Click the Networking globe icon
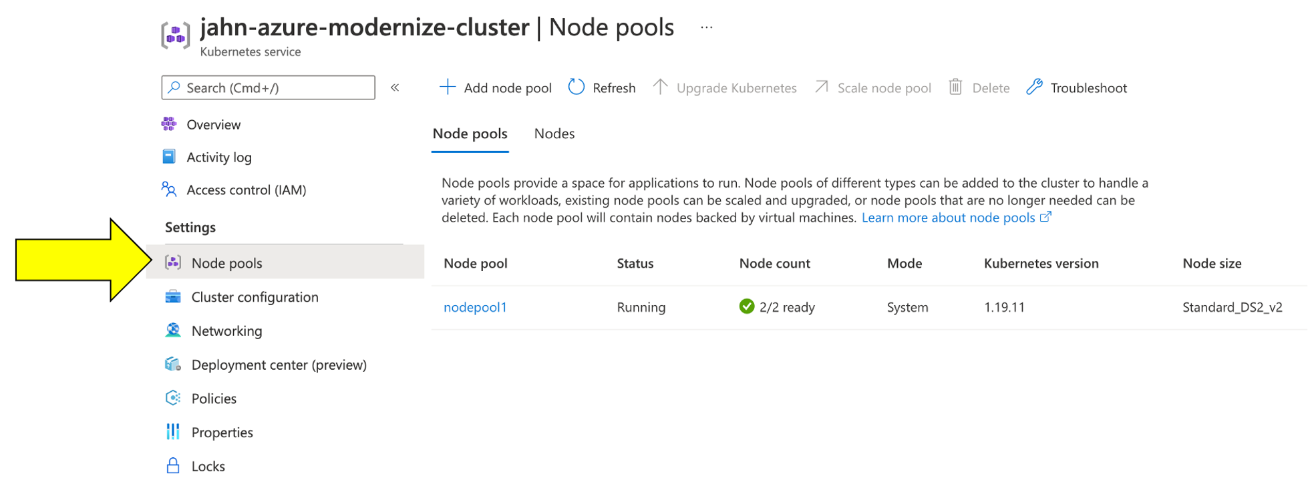The width and height of the screenshot is (1308, 492). 173,330
